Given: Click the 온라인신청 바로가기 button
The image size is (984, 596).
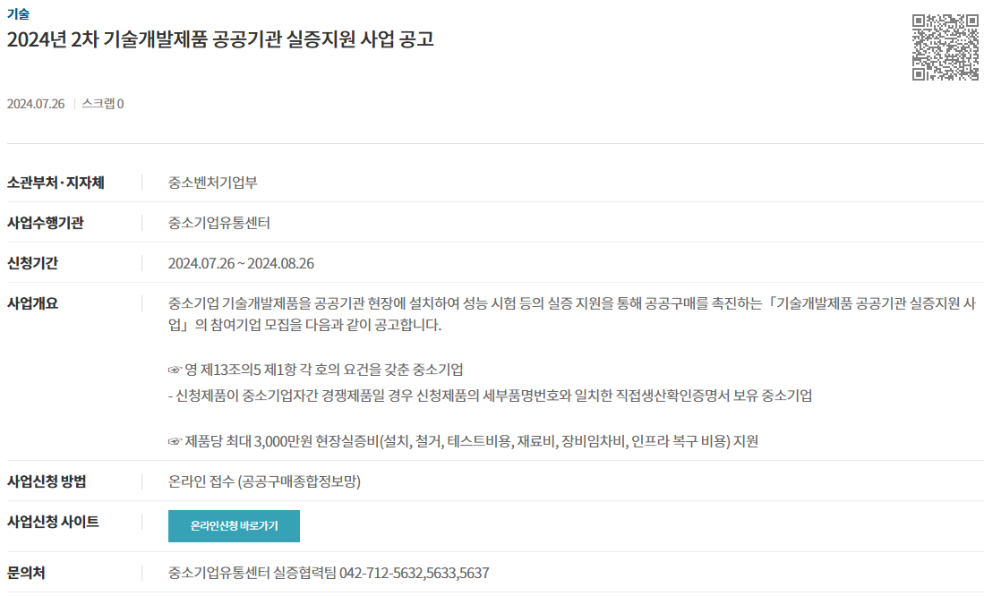Looking at the screenshot, I should [x=234, y=525].
